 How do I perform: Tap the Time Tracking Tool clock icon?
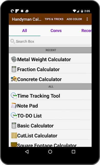pos(14,96)
